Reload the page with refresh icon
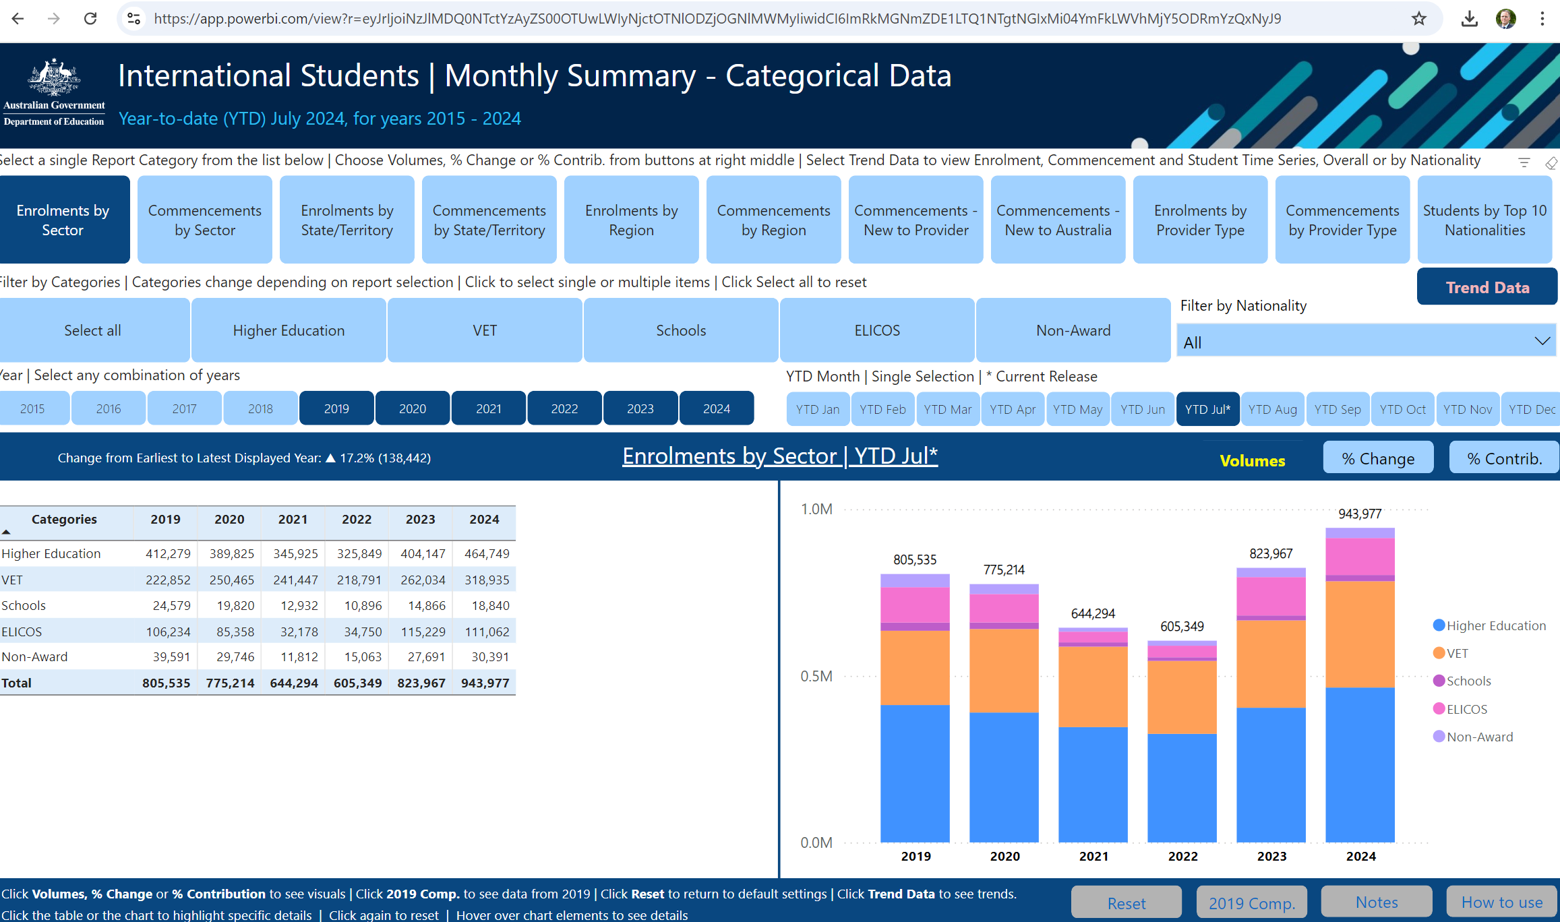 click(90, 18)
